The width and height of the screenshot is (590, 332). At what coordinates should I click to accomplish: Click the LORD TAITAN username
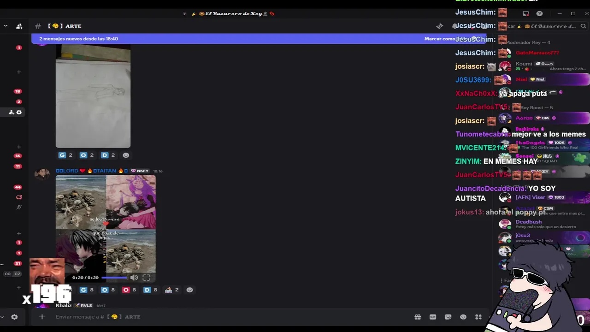[92, 171]
